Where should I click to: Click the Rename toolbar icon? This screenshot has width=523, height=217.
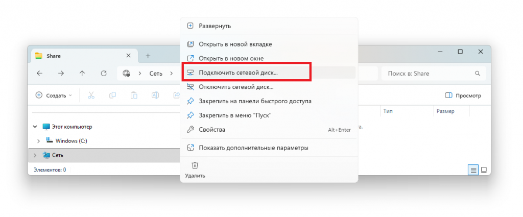tap(155, 95)
